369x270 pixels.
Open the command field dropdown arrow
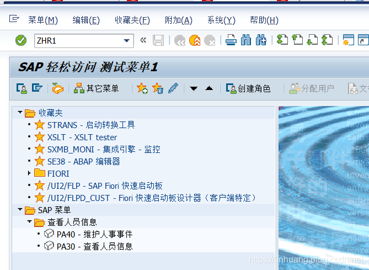click(127, 40)
